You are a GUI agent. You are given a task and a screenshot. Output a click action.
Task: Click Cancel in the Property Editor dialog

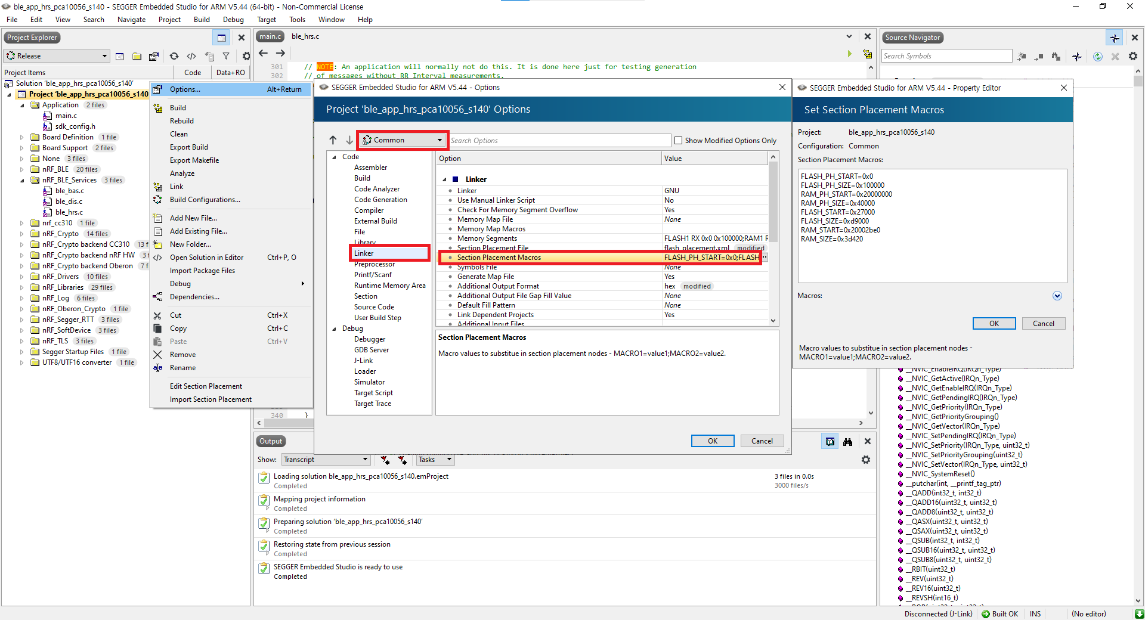(x=1044, y=324)
